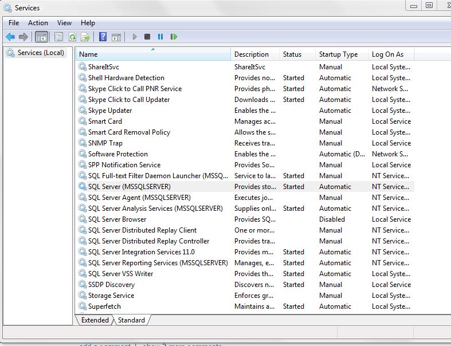Click the Services window title icon
The width and height of the screenshot is (451, 346).
[7, 8]
